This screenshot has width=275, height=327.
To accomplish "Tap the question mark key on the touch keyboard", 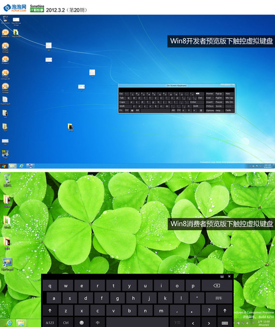I will point(209,310).
